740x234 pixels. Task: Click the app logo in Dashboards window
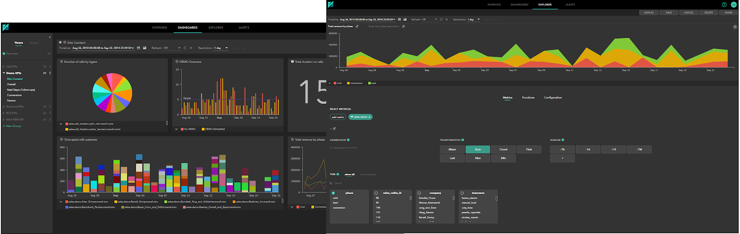pyautogui.click(x=6, y=27)
